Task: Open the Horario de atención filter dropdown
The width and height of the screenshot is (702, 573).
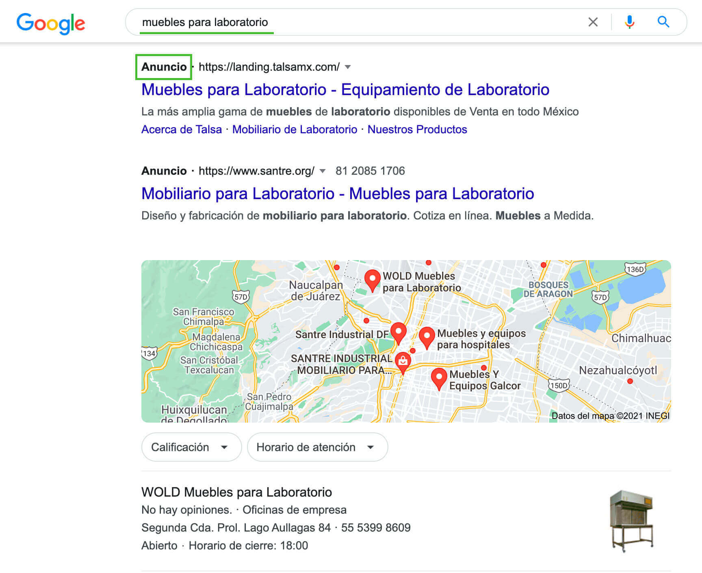Action: click(317, 447)
